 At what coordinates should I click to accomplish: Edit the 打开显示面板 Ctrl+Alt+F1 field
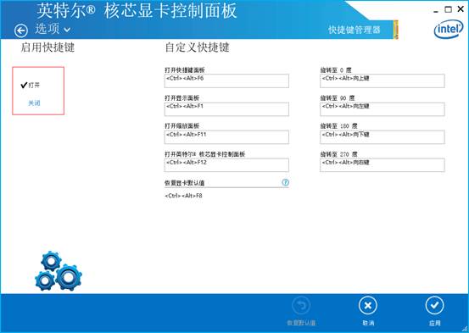tap(226, 109)
